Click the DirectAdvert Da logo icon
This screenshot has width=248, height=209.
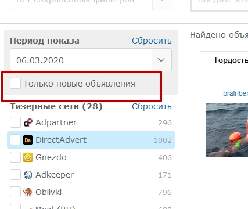pyautogui.click(x=28, y=140)
